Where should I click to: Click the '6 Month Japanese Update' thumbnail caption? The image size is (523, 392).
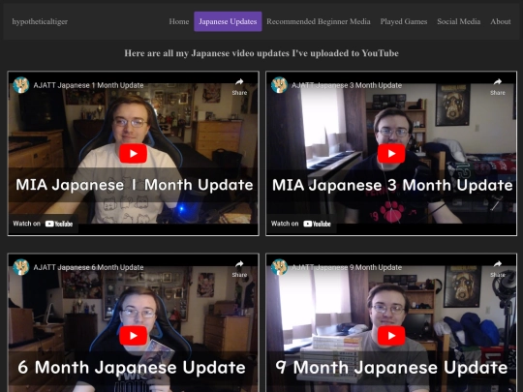(x=132, y=368)
